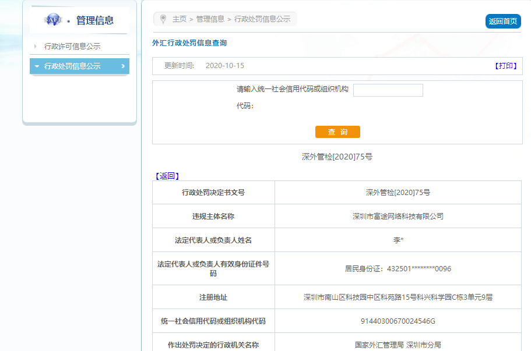
Task: Click the right chevron on the highlighted sidebar item
Action: tap(122, 66)
